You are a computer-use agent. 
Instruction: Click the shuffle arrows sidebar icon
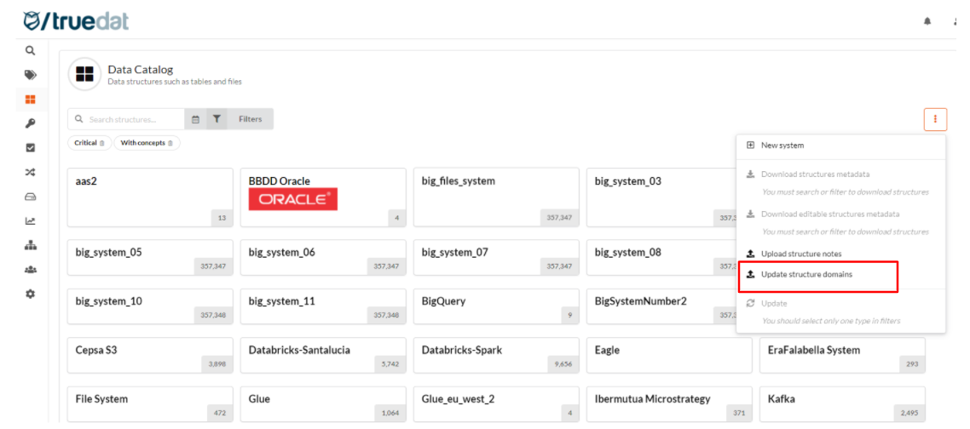[x=31, y=172]
